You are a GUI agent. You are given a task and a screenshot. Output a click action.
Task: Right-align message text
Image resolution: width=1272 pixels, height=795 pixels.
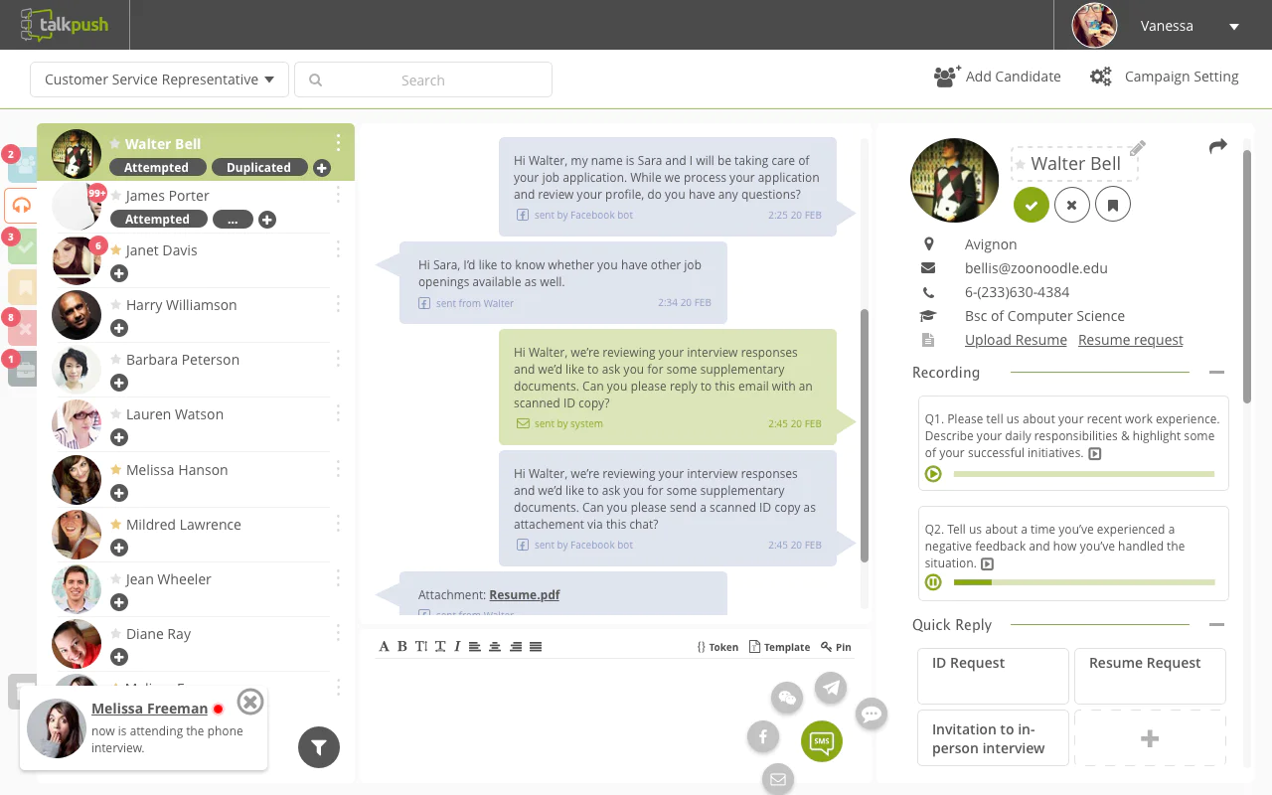point(516,647)
